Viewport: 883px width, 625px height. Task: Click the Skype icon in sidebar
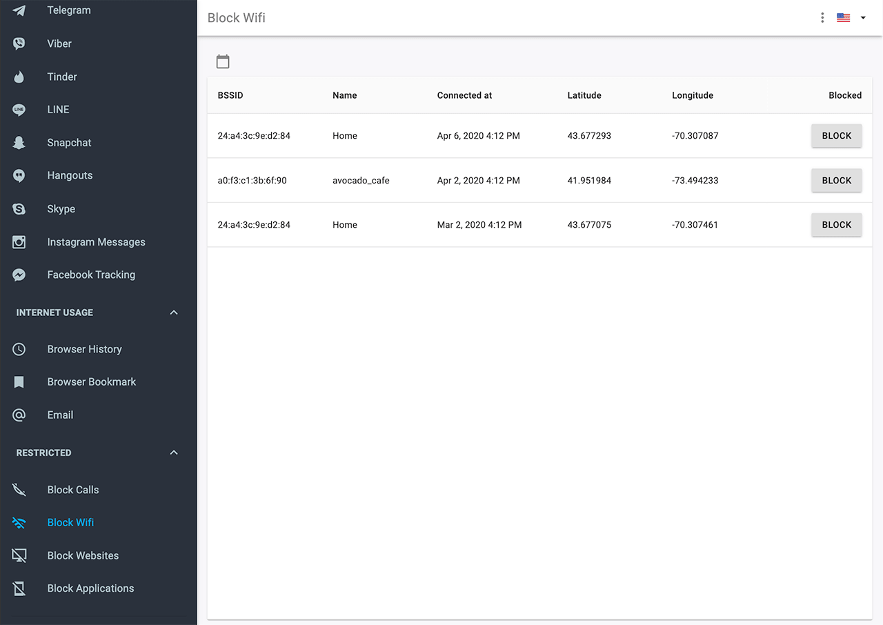coord(19,209)
